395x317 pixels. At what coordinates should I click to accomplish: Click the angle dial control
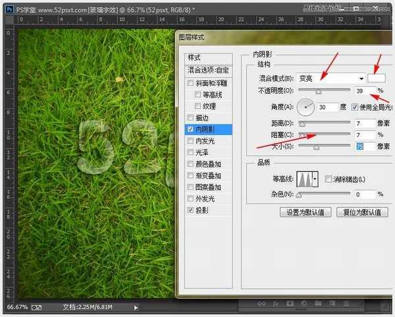[x=306, y=106]
